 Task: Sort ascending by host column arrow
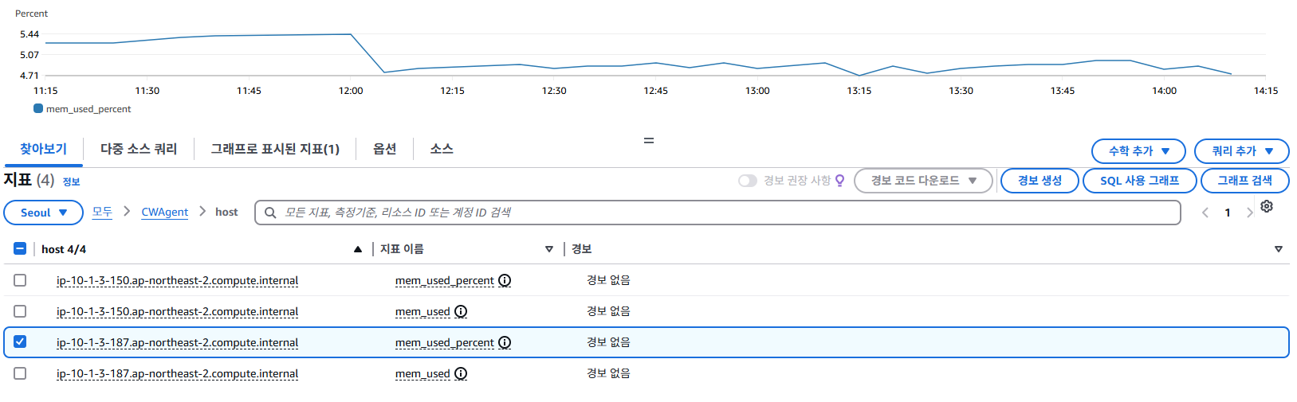tap(358, 249)
